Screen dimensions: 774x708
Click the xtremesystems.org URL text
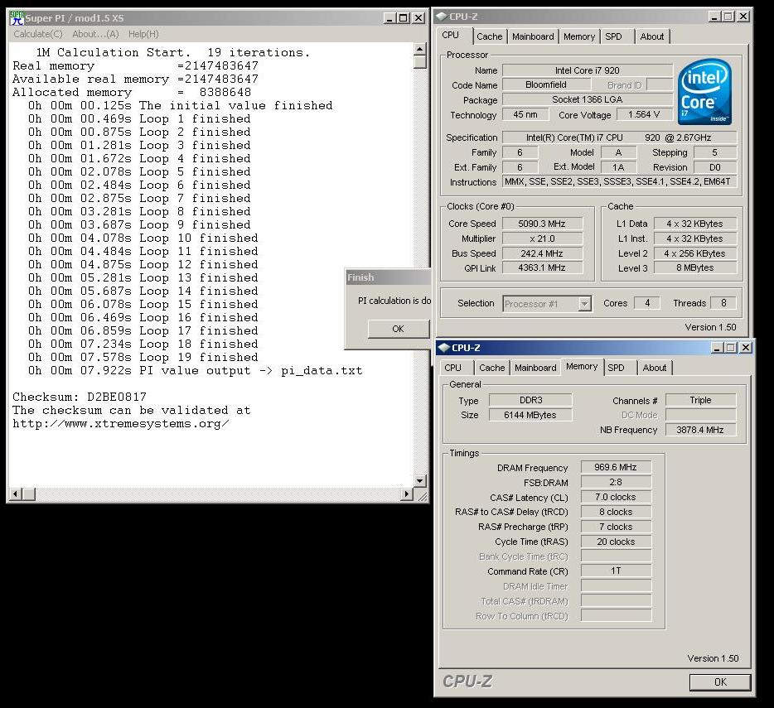coord(121,424)
